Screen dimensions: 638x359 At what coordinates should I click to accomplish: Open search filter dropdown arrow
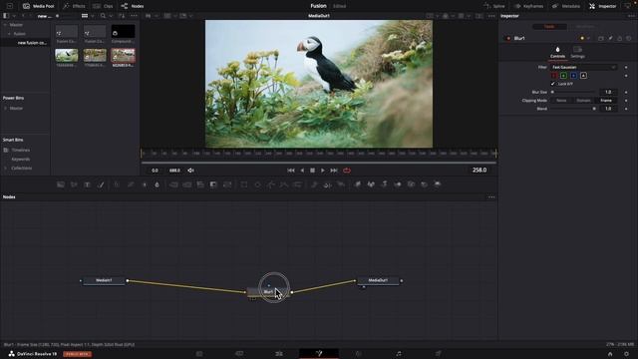pos(111,16)
